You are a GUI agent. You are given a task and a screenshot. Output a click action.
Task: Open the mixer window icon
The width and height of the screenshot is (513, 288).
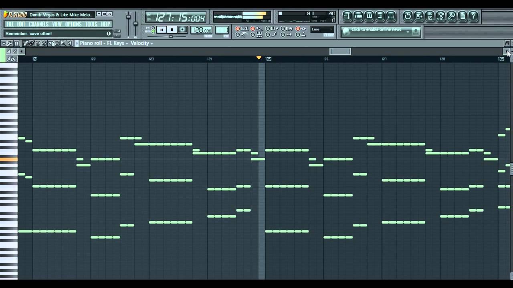(391, 16)
